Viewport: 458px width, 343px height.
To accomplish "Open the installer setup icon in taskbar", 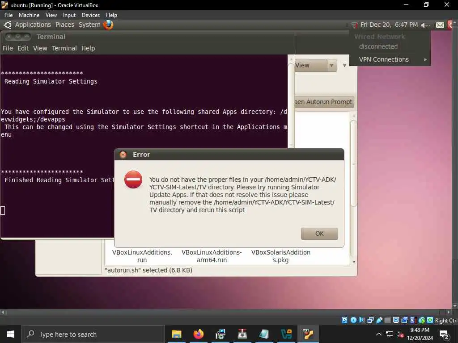I will [x=220, y=334].
